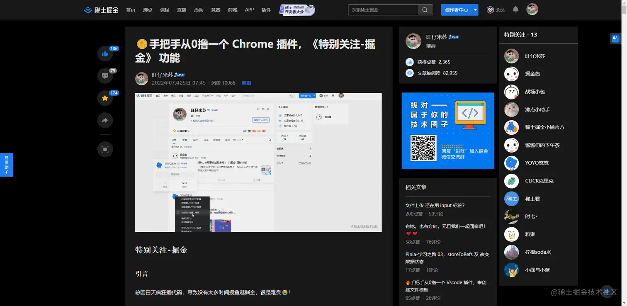Open related article Vscode 插件 template
Viewport: 627px width, 306px height.
pos(446,286)
